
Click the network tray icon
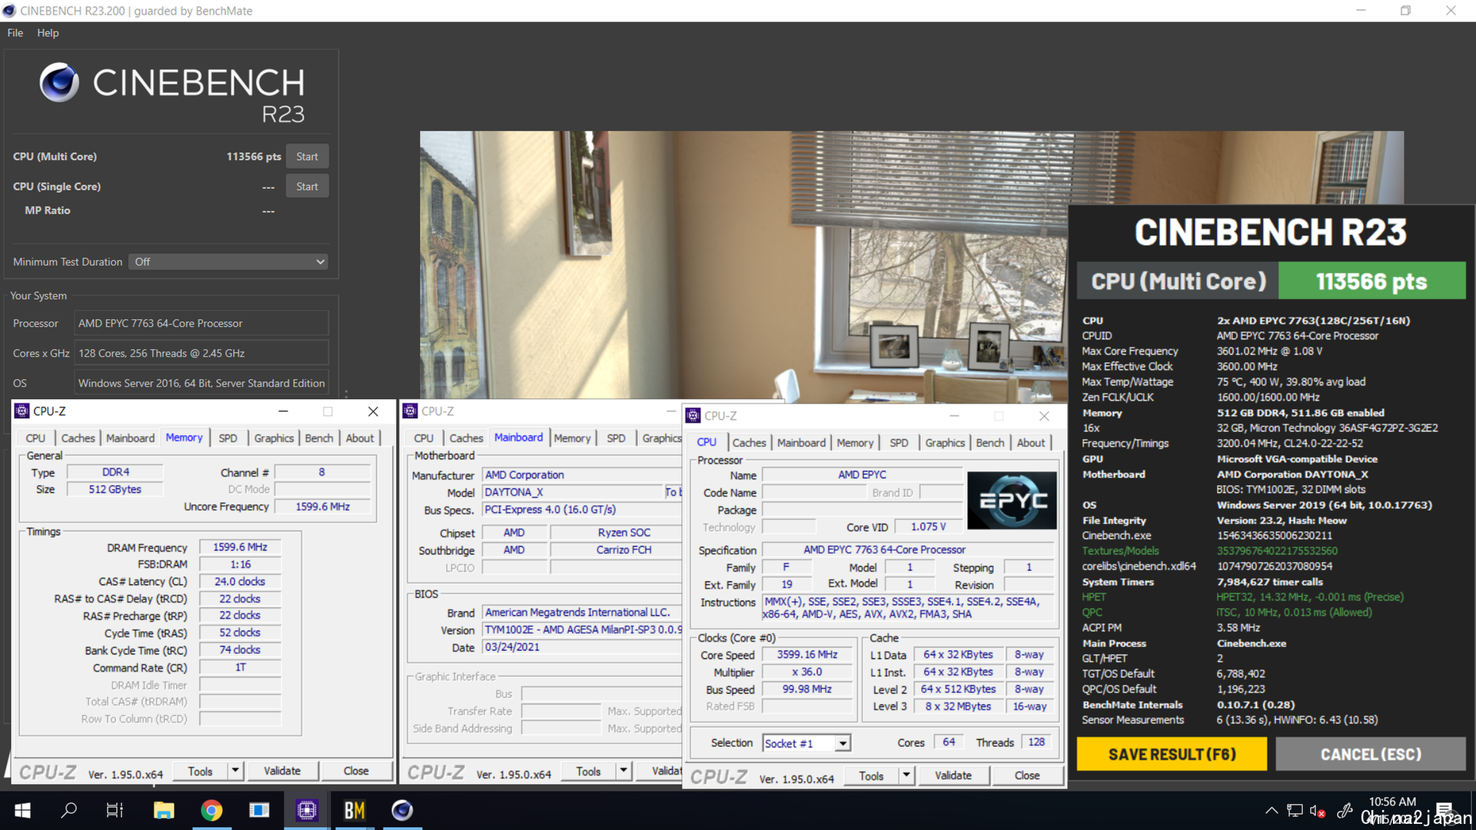(1295, 810)
